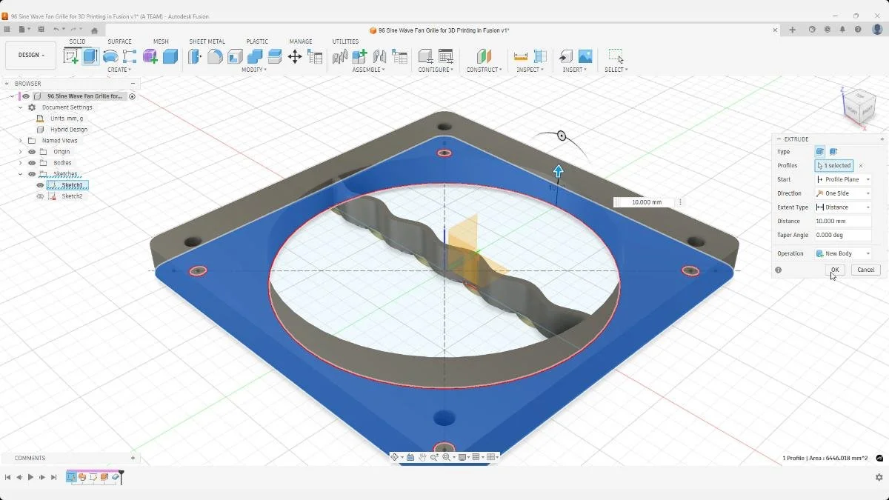Image resolution: width=889 pixels, height=500 pixels.
Task: Open the Direction One Side dropdown
Action: (843, 193)
